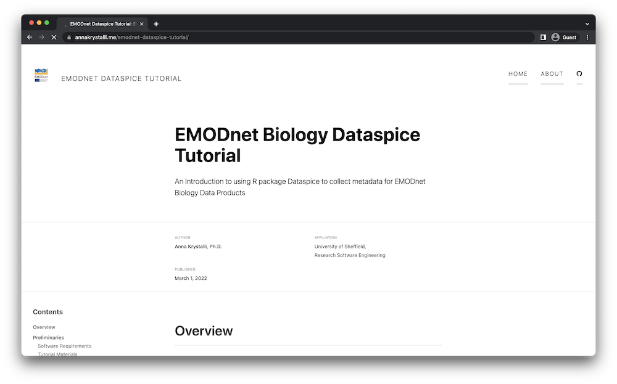Open the Guest profile button

pyautogui.click(x=565, y=38)
